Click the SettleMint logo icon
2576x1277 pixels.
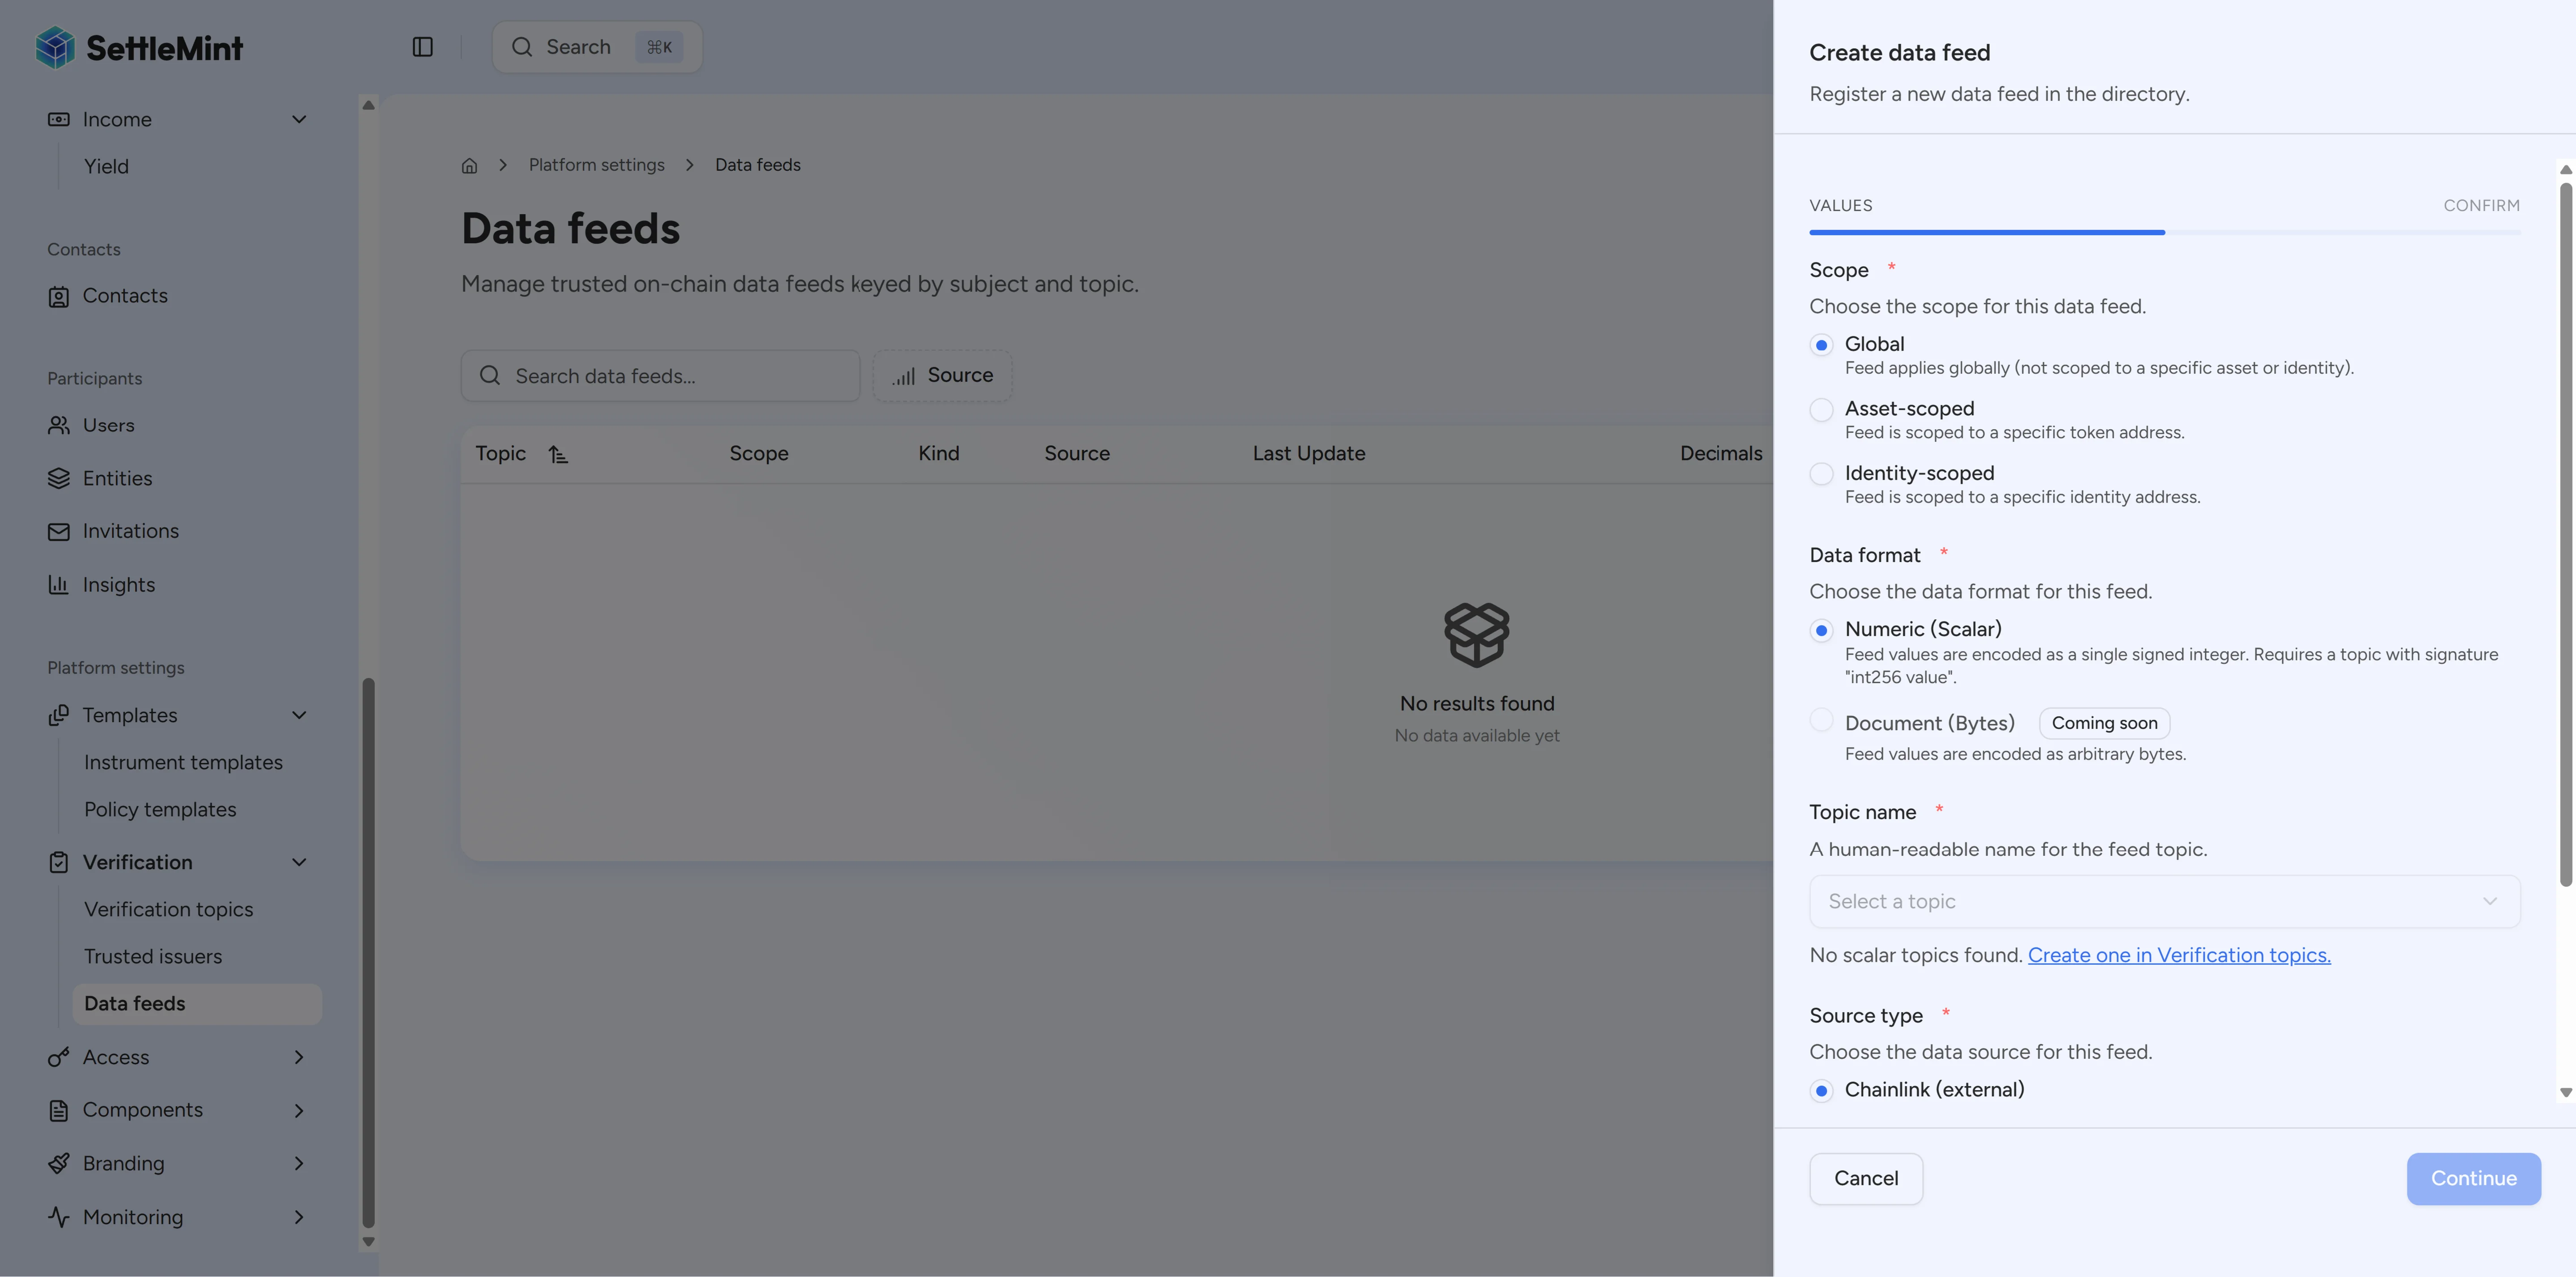pos(57,46)
